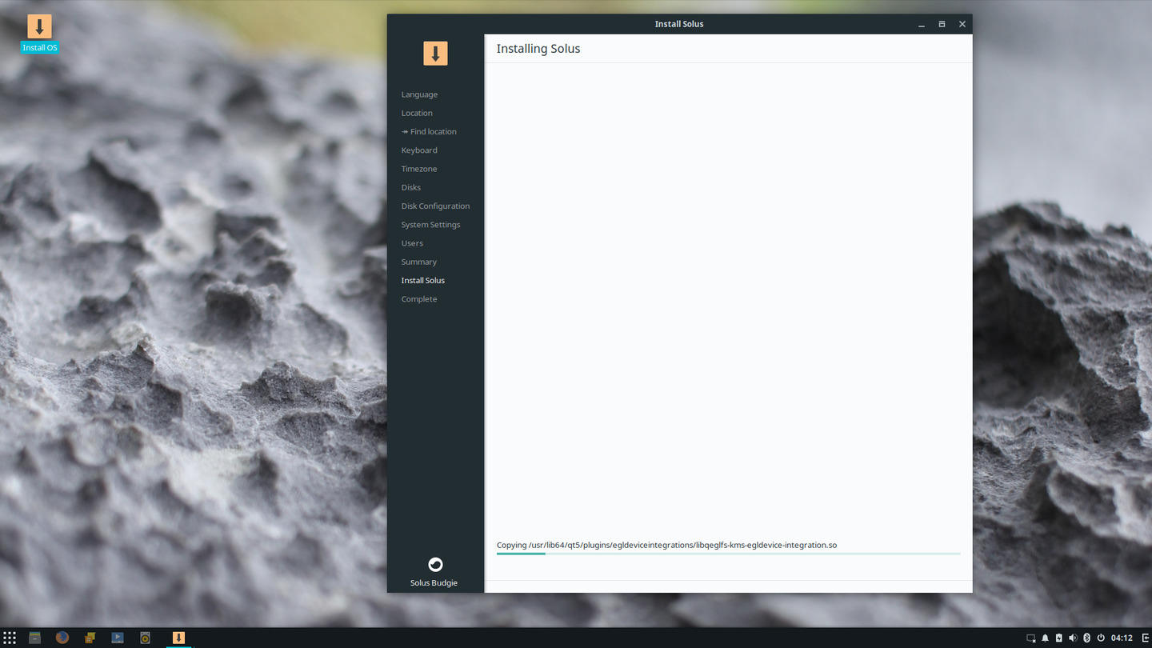The height and width of the screenshot is (648, 1152).
Task: Click the battery status tray icon
Action: [x=1058, y=638]
